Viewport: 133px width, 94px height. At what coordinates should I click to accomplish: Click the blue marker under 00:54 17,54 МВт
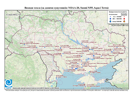(x=117, y=47)
